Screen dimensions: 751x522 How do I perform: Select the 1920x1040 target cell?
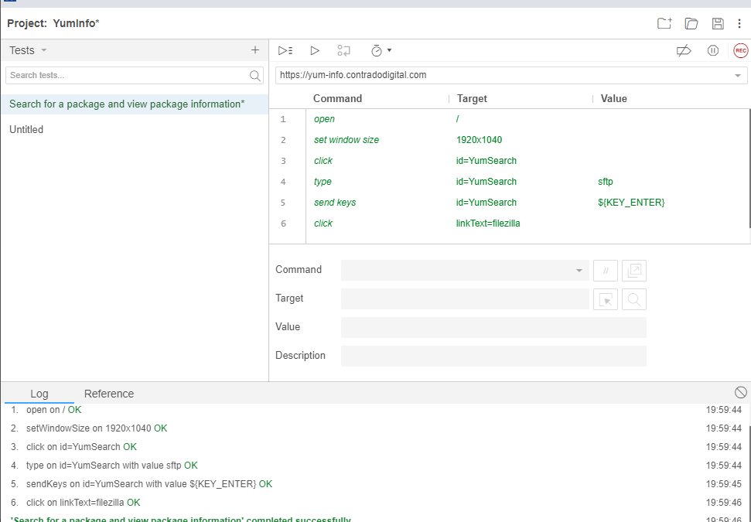click(479, 140)
